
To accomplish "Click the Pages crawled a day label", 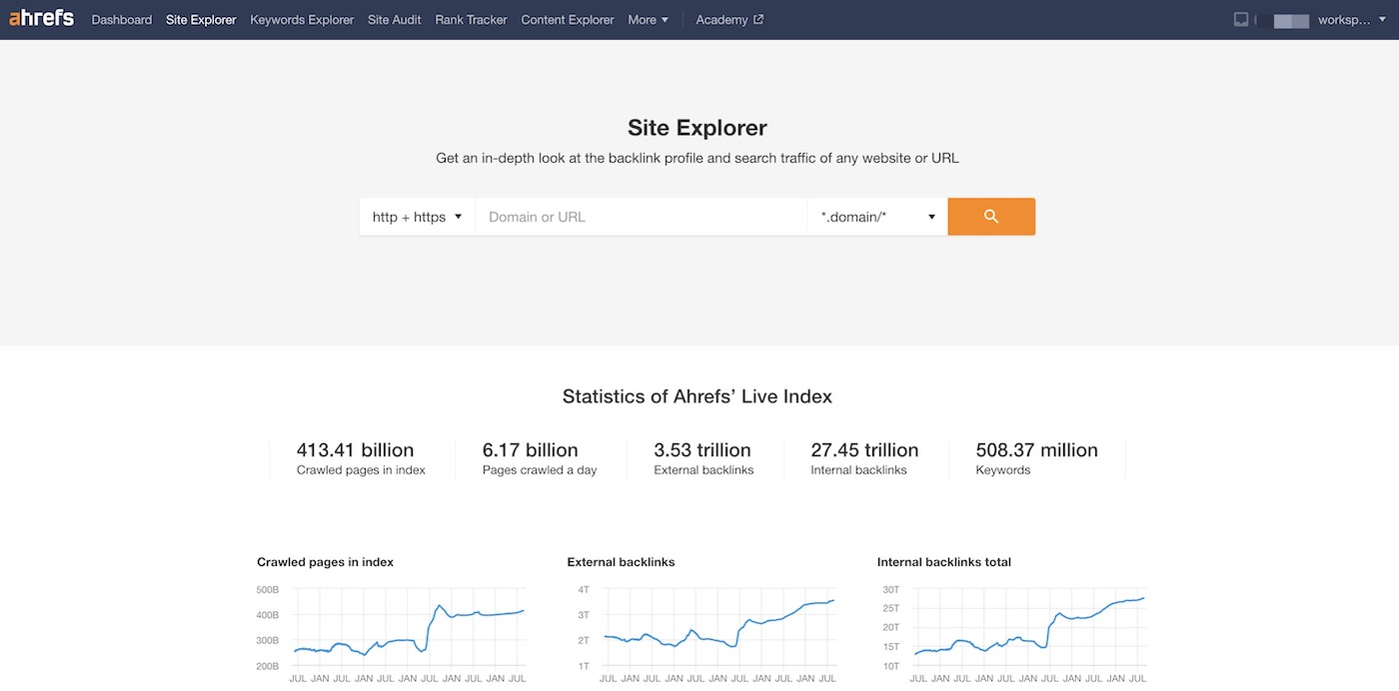I will point(540,470).
